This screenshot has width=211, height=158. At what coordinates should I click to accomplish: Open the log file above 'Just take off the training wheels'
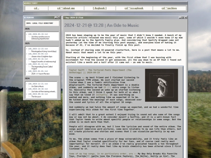click(38, 89)
